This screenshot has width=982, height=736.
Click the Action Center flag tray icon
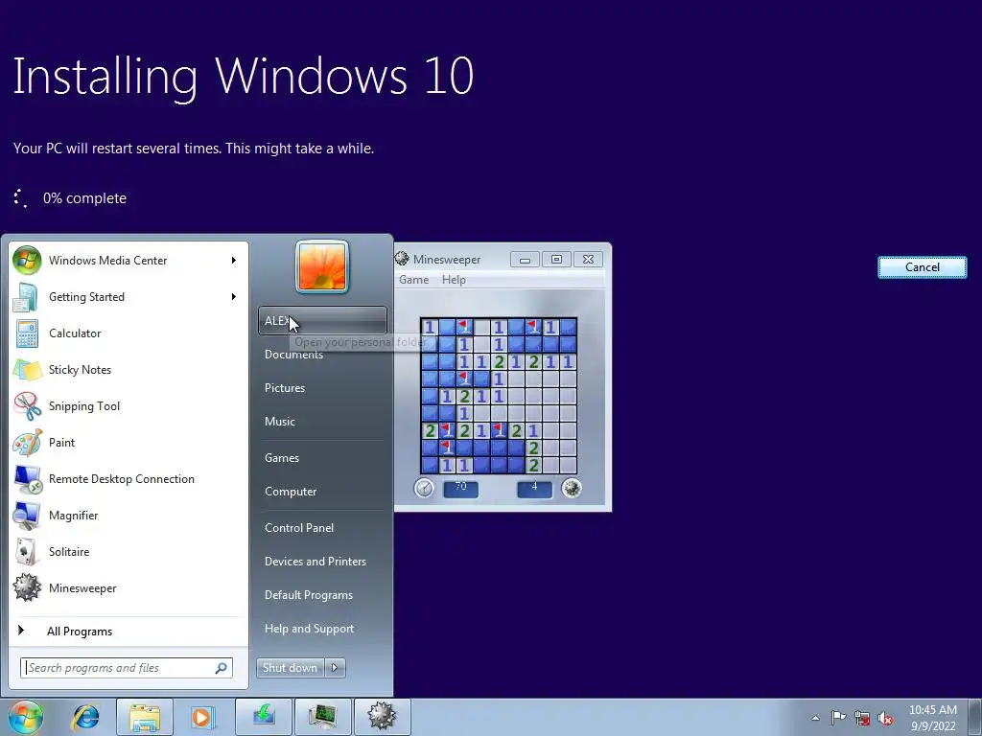838,718
